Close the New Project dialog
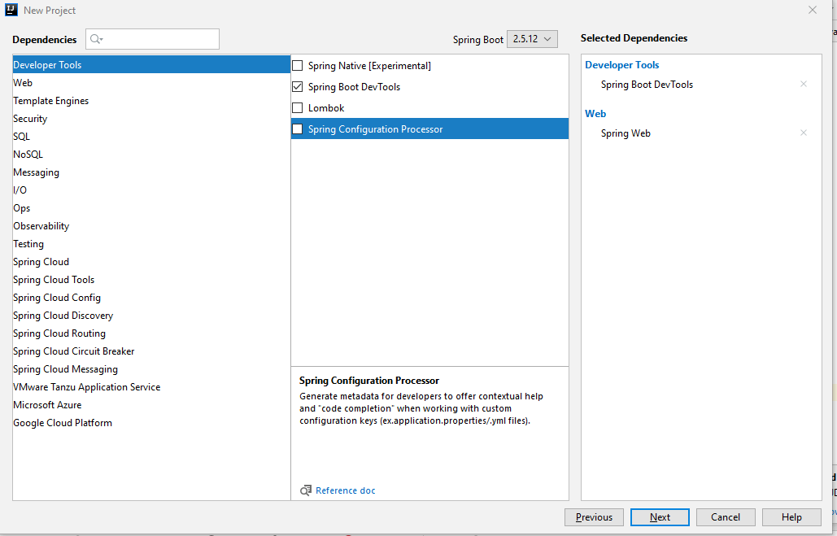837x536 pixels. [813, 10]
